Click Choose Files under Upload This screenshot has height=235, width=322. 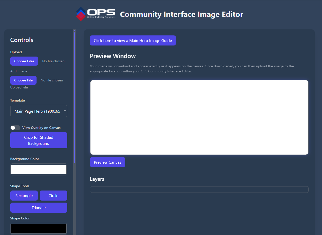24,61
